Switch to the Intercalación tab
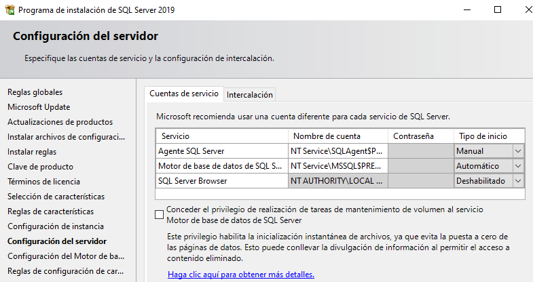 (250, 95)
